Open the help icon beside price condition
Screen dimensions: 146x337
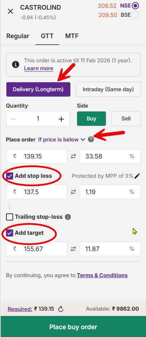tap(91, 140)
